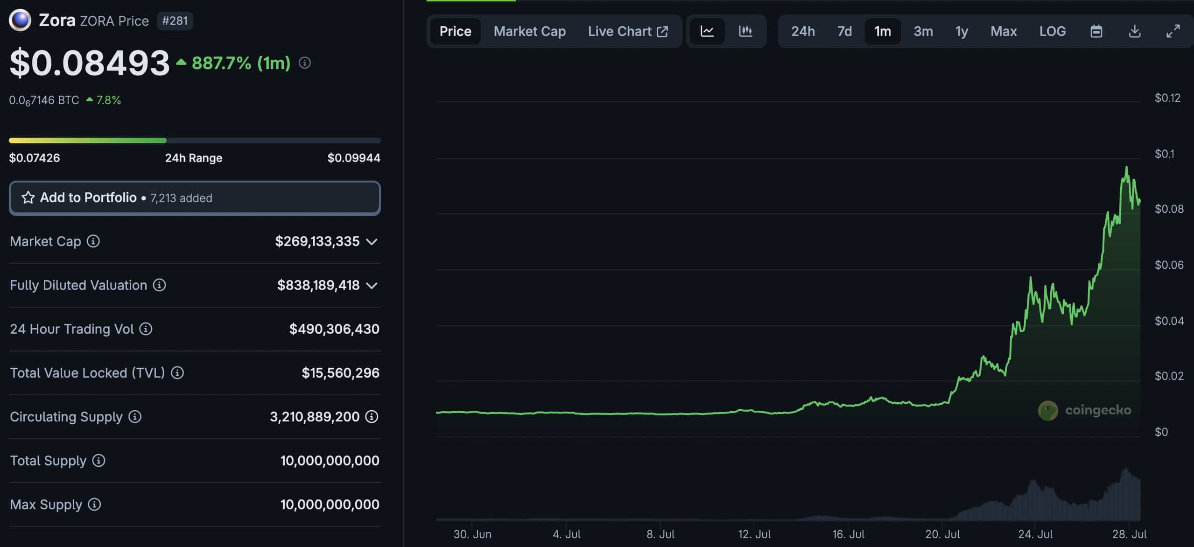Switch to the Market Cap chart tab
The width and height of the screenshot is (1194, 547).
(529, 31)
